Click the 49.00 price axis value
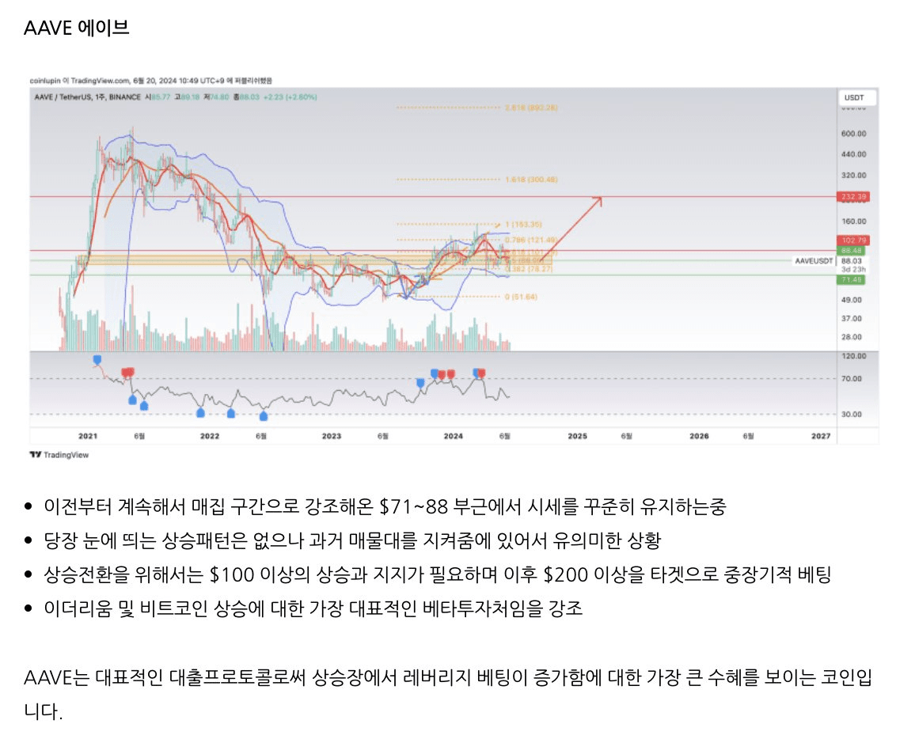 pyautogui.click(x=851, y=300)
